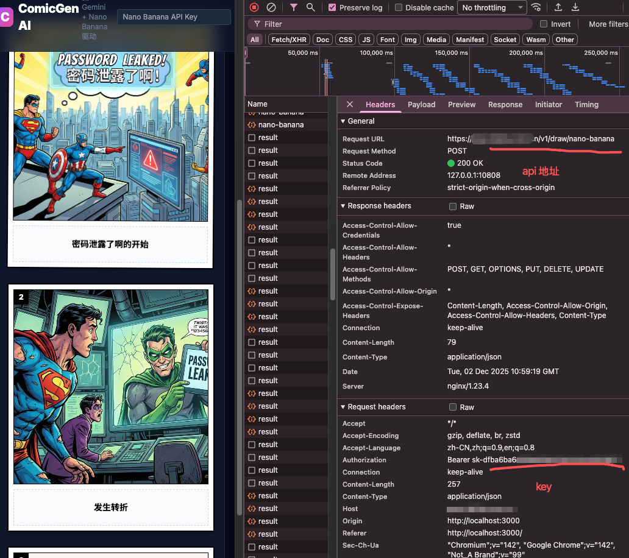Open the No throttling dropdown
Screen dimensions: 629x558
[493, 7]
